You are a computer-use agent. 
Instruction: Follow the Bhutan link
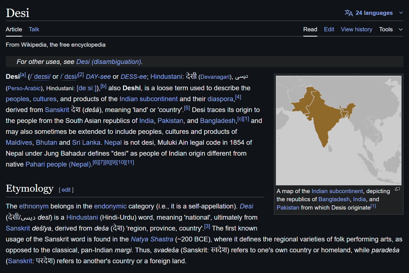click(46, 143)
